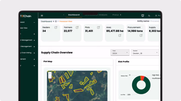Expand the Farmer Management sidebar section
The width and height of the screenshot is (181, 101).
point(34,47)
